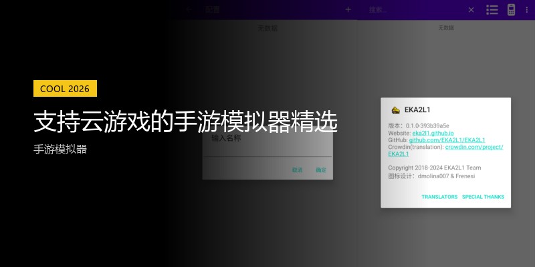Click the Copyright 2018-2024 EKA2L1 Team line
This screenshot has height=267, width=535.
[x=434, y=168]
